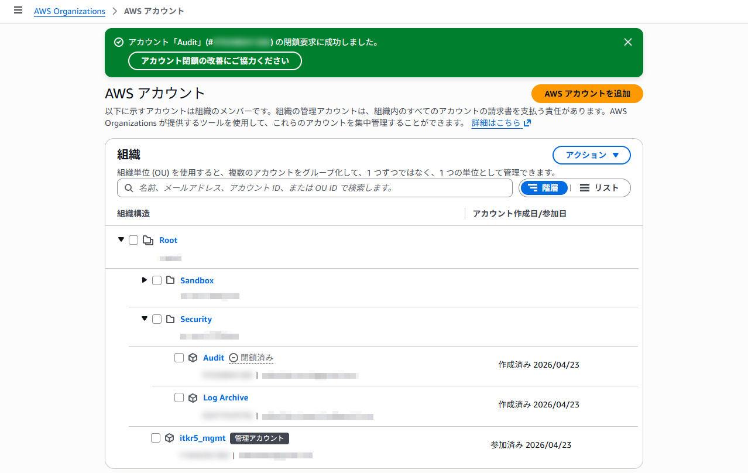Viewport: 748px width, 473px height.
Task: Click the external link icon beside 詳細はこちら
Action: (x=527, y=123)
